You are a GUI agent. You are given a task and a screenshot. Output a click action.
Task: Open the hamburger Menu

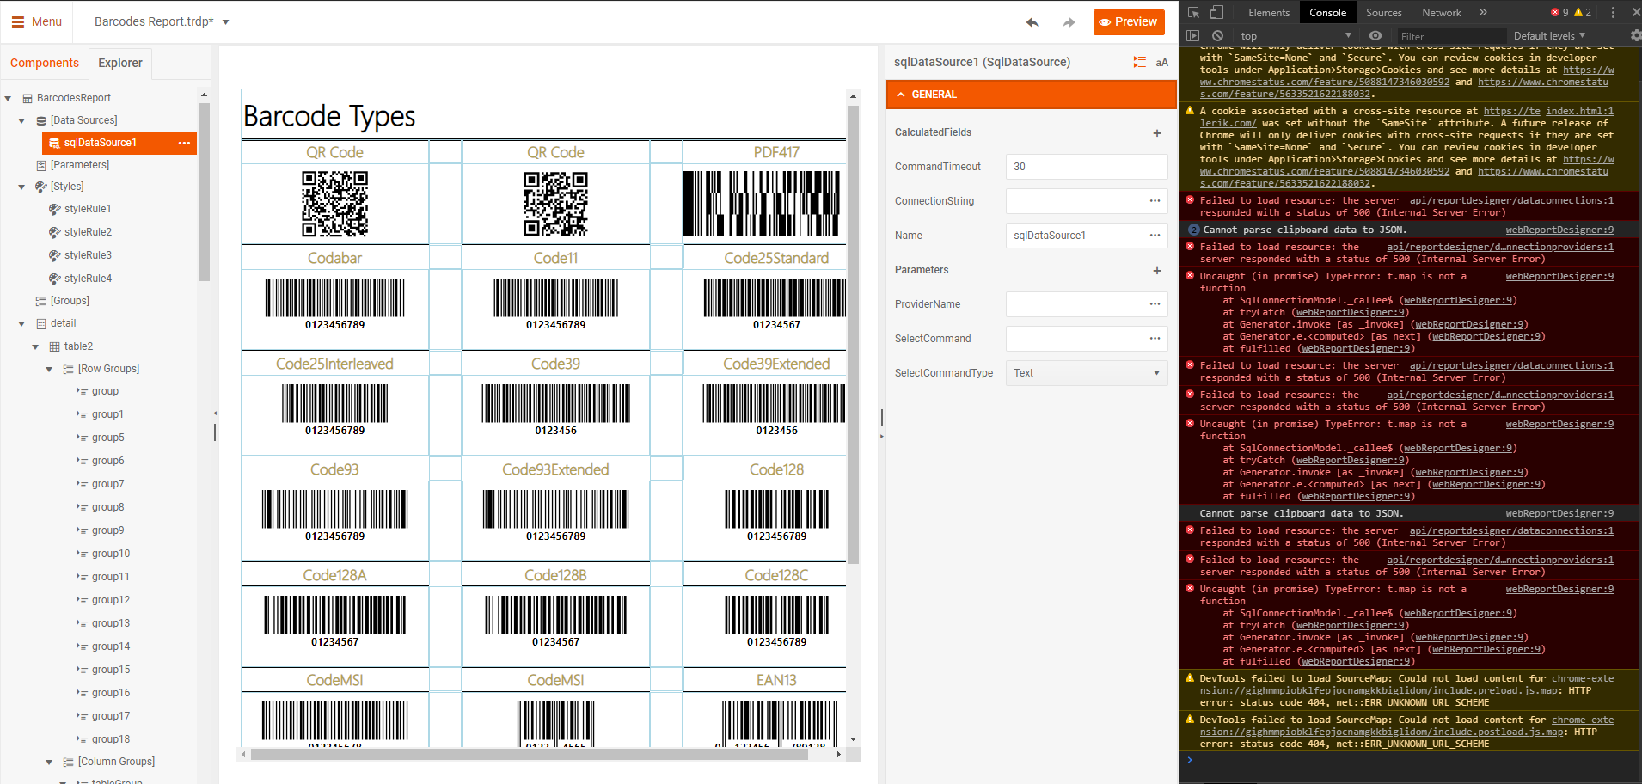click(36, 21)
